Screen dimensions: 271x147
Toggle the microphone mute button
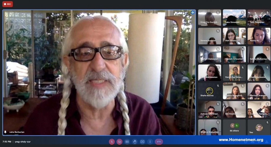click(x=112, y=142)
